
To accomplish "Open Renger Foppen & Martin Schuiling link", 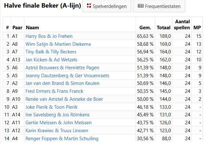I will (x=62, y=139).
